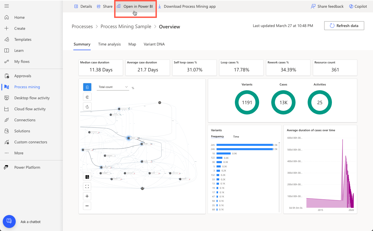
Task: Open Templates in the left navigation
Action: pyautogui.click(x=23, y=39)
